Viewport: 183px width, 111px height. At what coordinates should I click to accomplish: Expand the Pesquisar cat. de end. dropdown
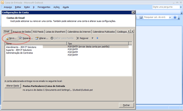(170, 17)
